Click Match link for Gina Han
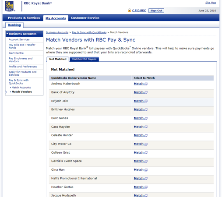222x197 pixels. pyautogui.click(x=139, y=170)
